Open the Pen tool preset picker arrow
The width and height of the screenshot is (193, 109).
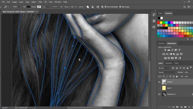pos(8,7)
